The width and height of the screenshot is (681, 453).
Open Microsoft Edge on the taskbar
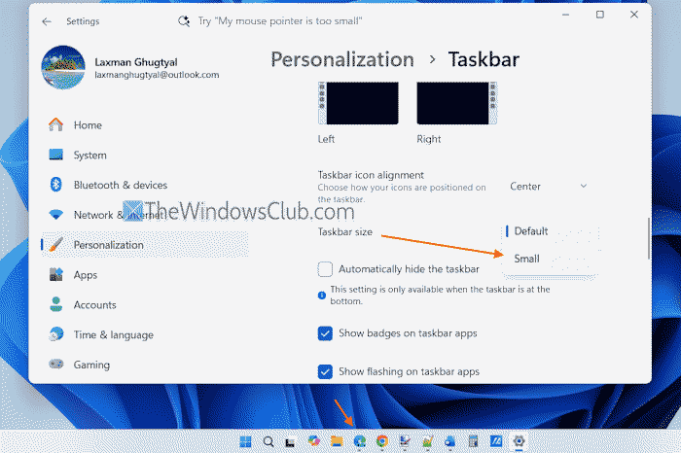coord(359,441)
